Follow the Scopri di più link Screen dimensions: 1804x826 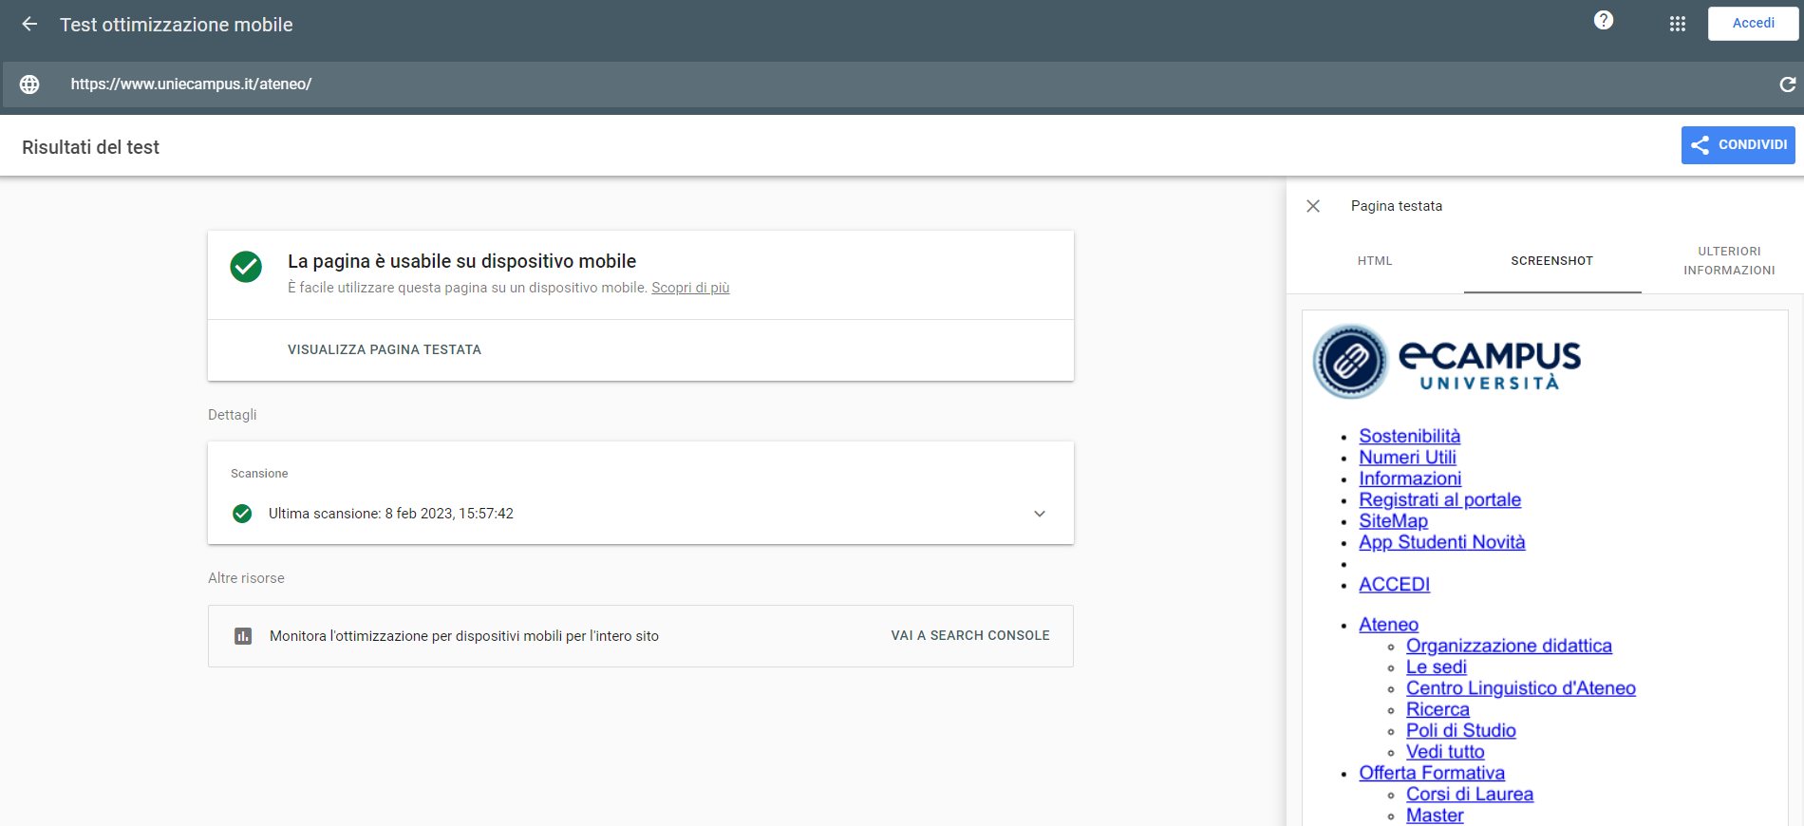point(690,288)
